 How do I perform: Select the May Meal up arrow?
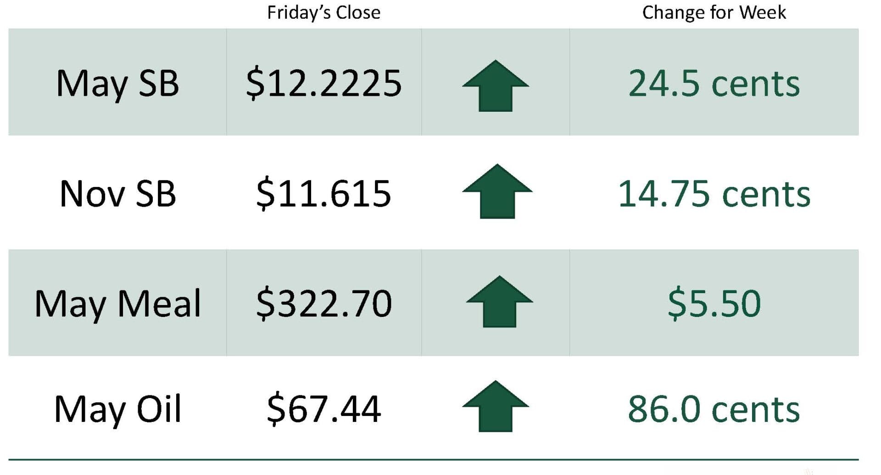coord(500,301)
